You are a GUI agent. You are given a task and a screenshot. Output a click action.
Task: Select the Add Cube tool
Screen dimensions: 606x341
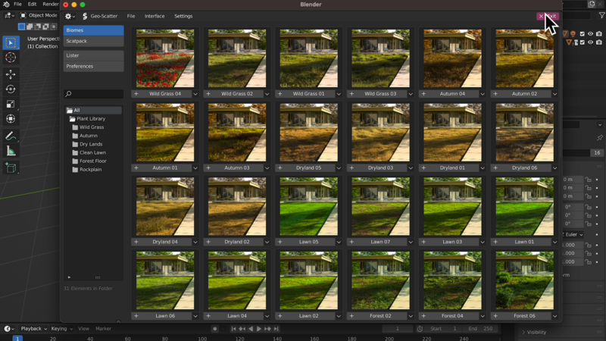click(11, 167)
